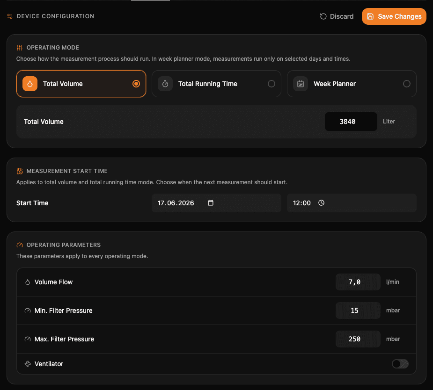Open the date picker calendar icon
Image resolution: width=433 pixels, height=390 pixels.
pos(211,203)
